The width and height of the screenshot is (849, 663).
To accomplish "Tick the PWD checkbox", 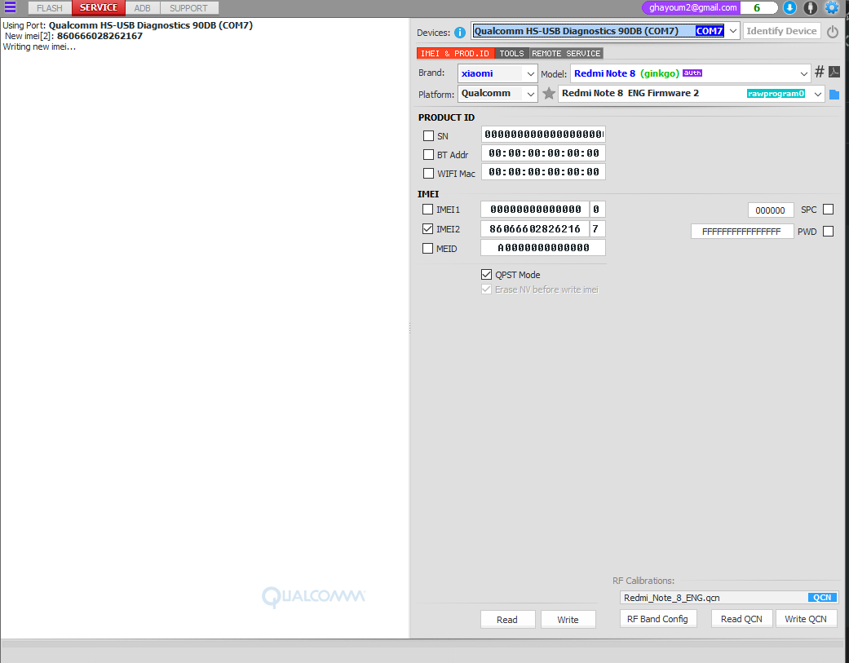I will pos(828,231).
